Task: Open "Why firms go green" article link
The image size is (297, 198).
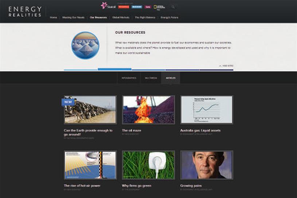Action: tap(137, 186)
